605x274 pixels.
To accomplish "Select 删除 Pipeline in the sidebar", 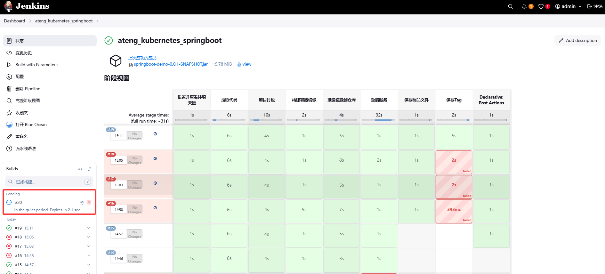I will point(28,89).
